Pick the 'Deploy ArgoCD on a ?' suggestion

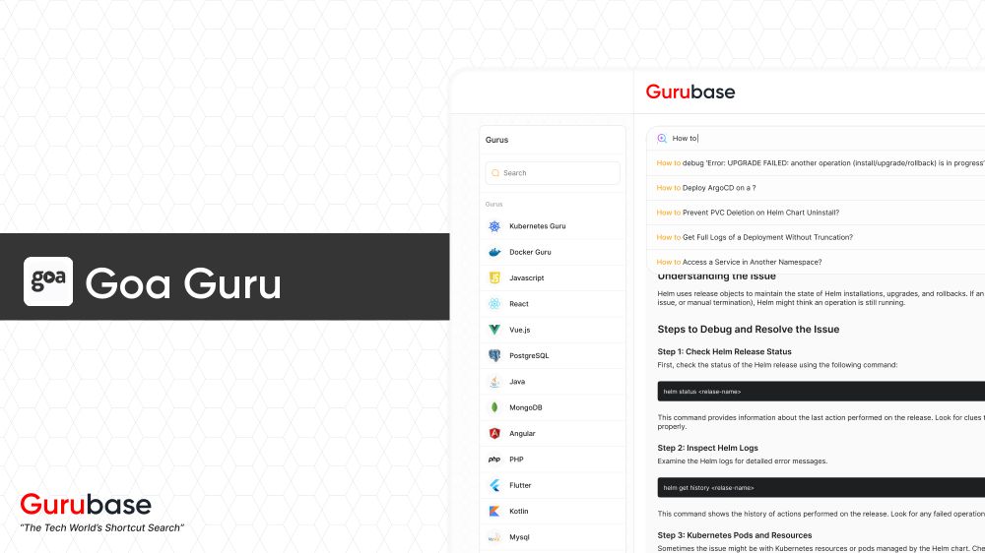(816, 188)
